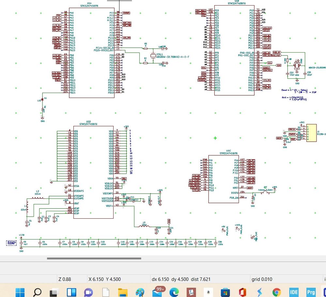Launch the Chat (Teams) taskbar icon
The width and height of the screenshot is (326, 297).
click(x=88, y=292)
